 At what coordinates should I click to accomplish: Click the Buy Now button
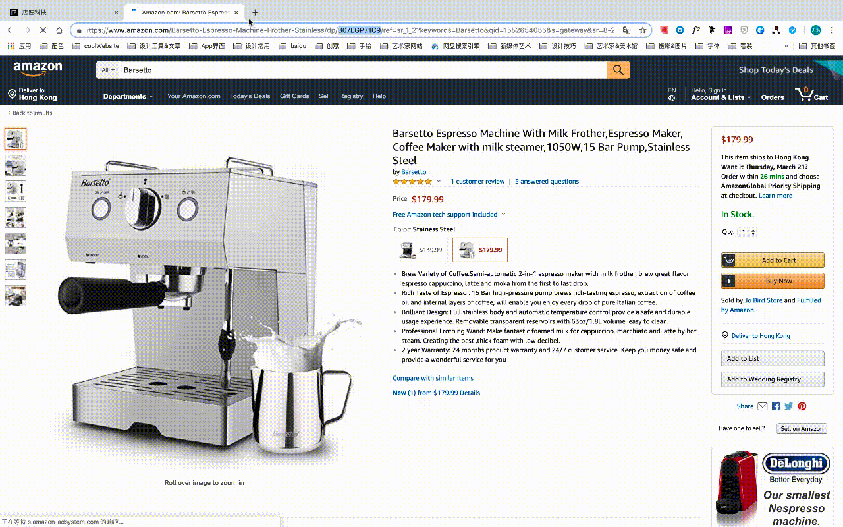tap(773, 281)
